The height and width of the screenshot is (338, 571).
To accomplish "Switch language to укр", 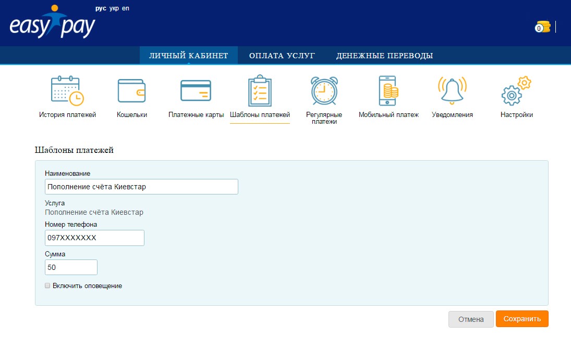I will pos(114,8).
